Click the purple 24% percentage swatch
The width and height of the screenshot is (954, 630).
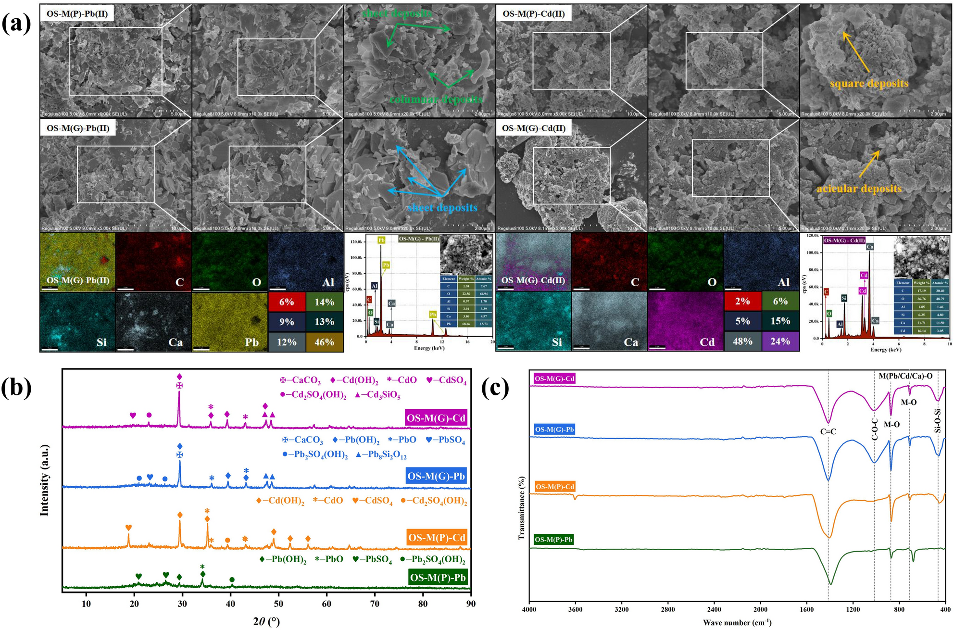[780, 341]
